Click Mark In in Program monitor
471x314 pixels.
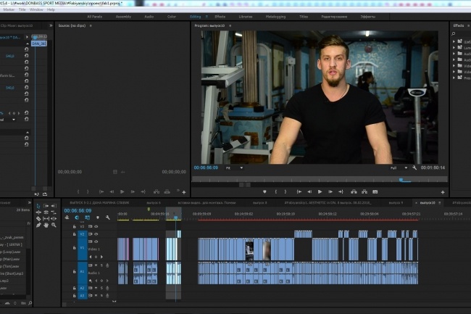pyautogui.click(x=276, y=191)
